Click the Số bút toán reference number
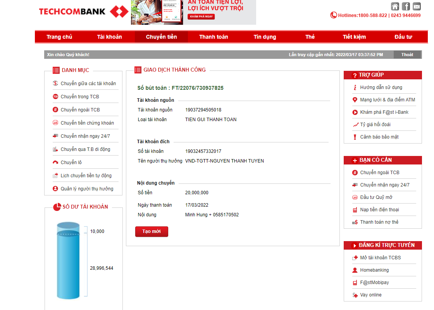 (x=180, y=88)
